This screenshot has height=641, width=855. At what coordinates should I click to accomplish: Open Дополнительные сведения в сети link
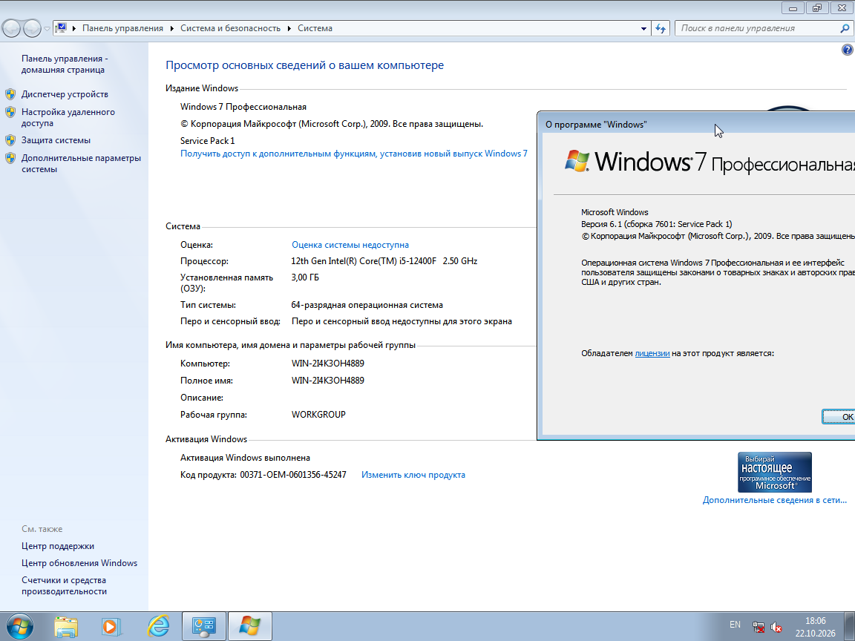pyautogui.click(x=774, y=500)
